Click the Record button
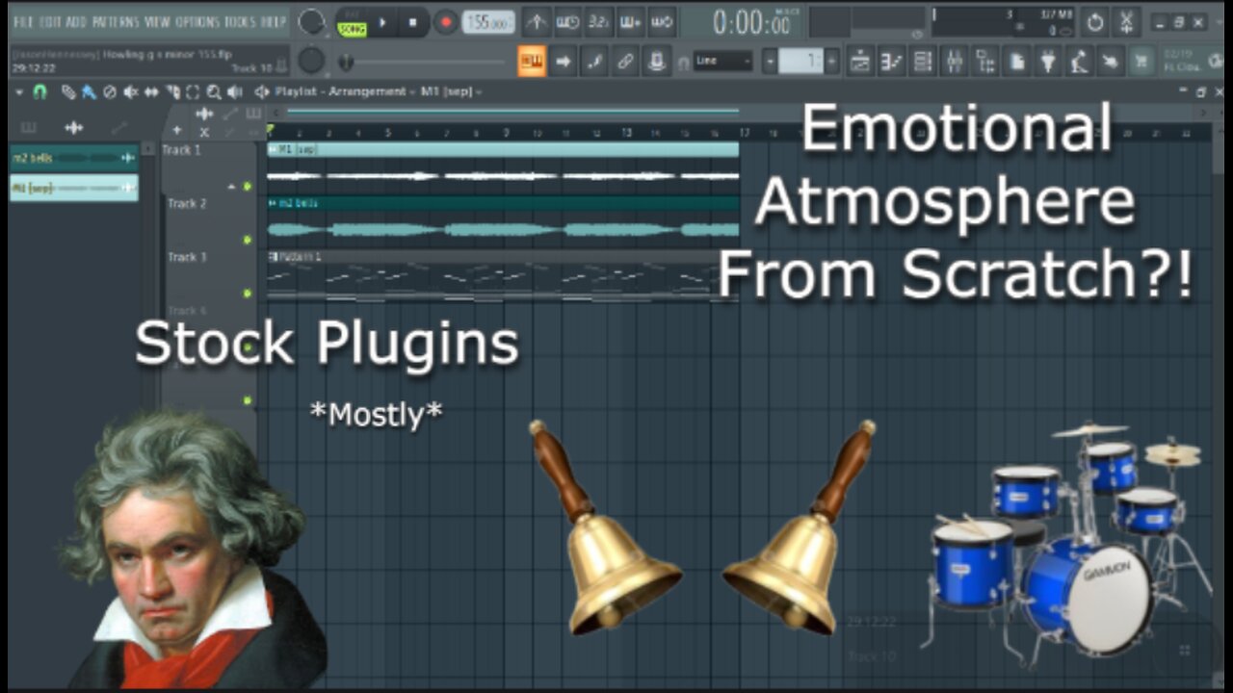The image size is (1233, 693). (x=445, y=21)
